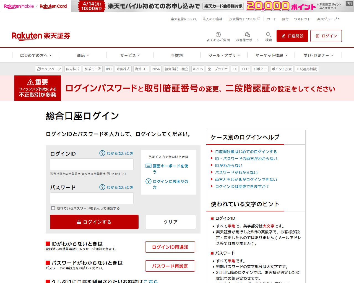Select the NISA tag
The height and width of the screenshot is (283, 354).
coord(156,69)
